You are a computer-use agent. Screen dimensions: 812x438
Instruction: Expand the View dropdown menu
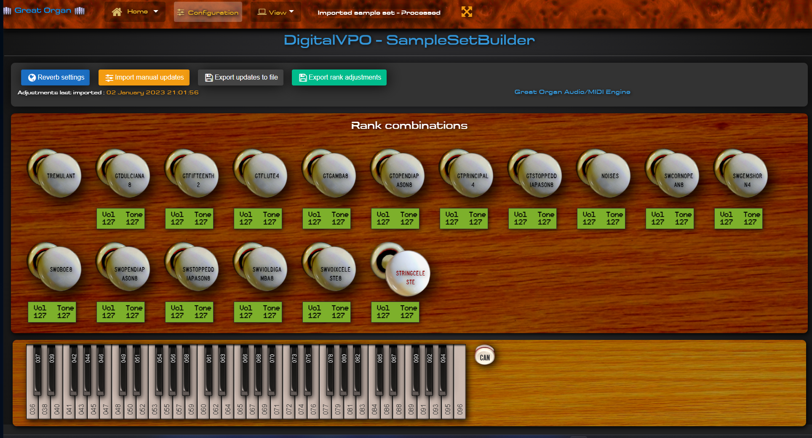tap(275, 12)
